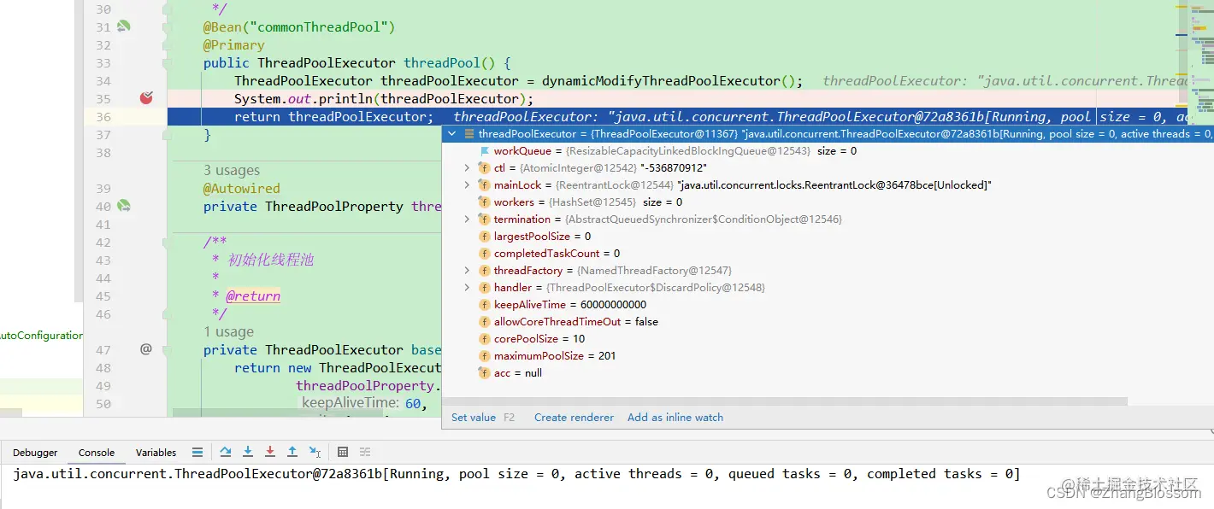The height and width of the screenshot is (509, 1214).
Task: Expand the threadFactory node
Action: pyautogui.click(x=467, y=271)
